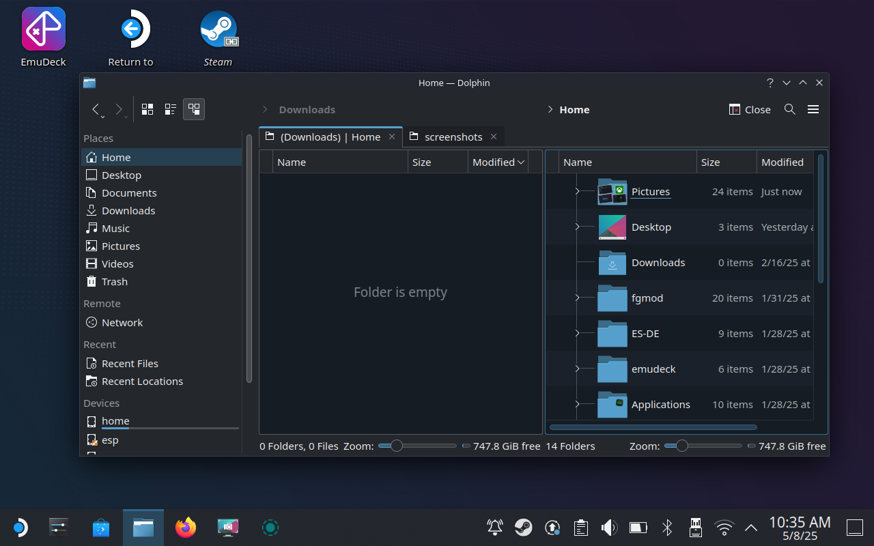
Task: Close the split view pane
Action: (x=749, y=109)
